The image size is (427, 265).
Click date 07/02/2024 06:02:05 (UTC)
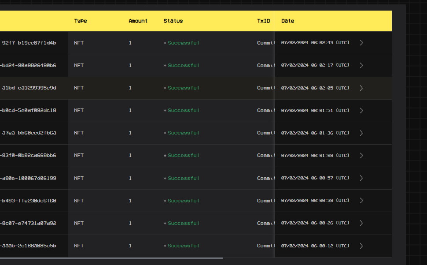pos(315,88)
